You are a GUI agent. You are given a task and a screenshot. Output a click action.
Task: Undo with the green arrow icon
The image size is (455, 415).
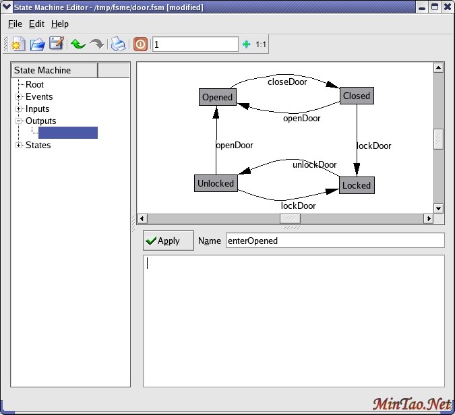pyautogui.click(x=78, y=44)
